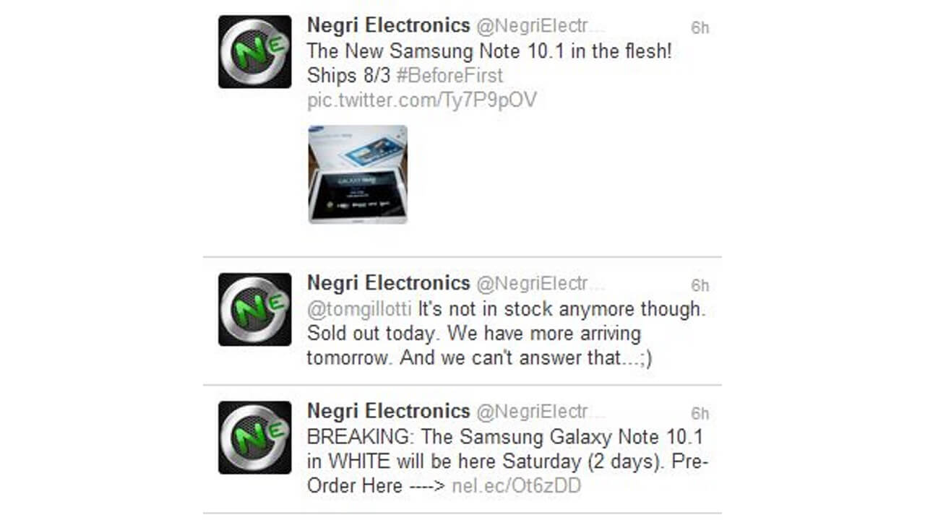The height and width of the screenshot is (520, 925).
Task: Expand the tweet text about Note 10.1 in WHITE
Action: (504, 449)
